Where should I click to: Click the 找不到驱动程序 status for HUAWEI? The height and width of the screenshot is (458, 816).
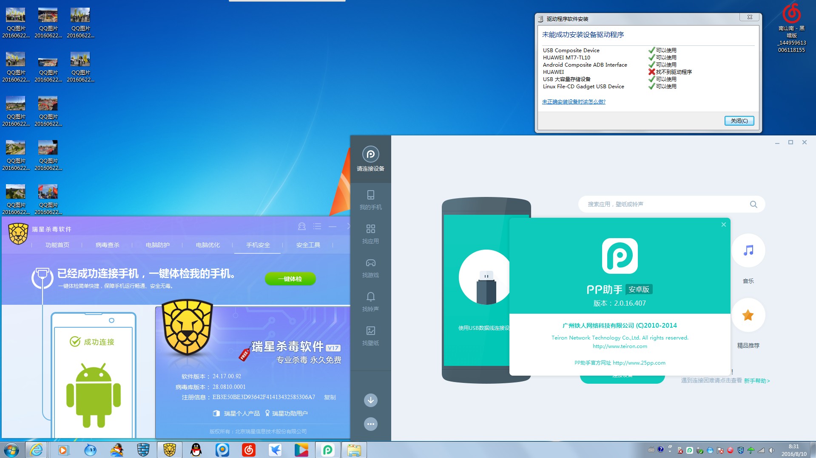[x=670, y=72]
